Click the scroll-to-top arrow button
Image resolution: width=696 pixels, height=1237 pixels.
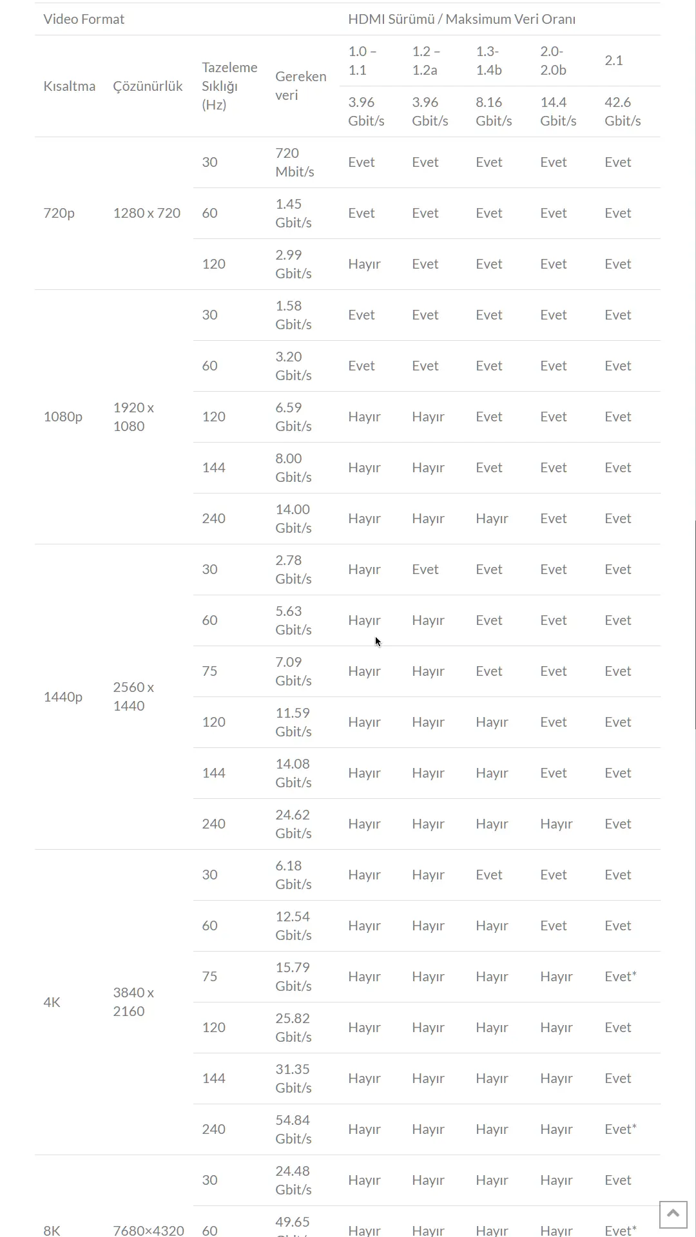[x=673, y=1214]
